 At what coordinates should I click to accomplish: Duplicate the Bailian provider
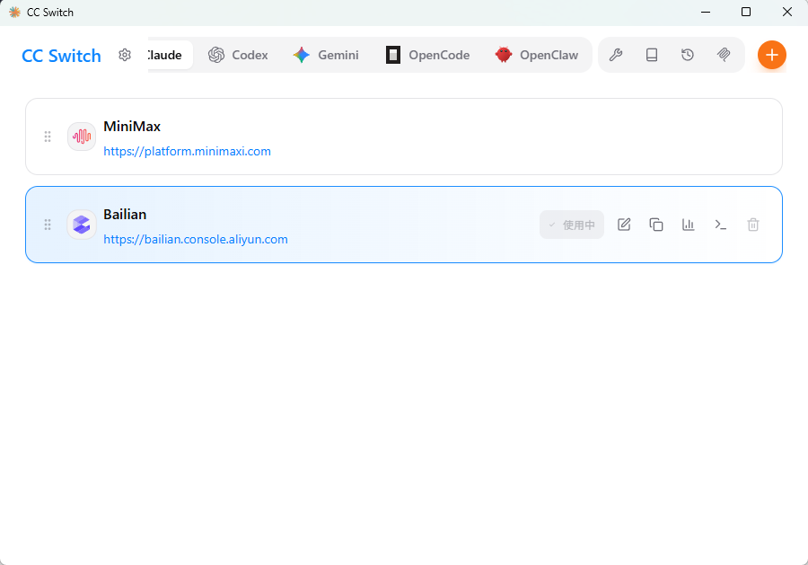point(656,225)
